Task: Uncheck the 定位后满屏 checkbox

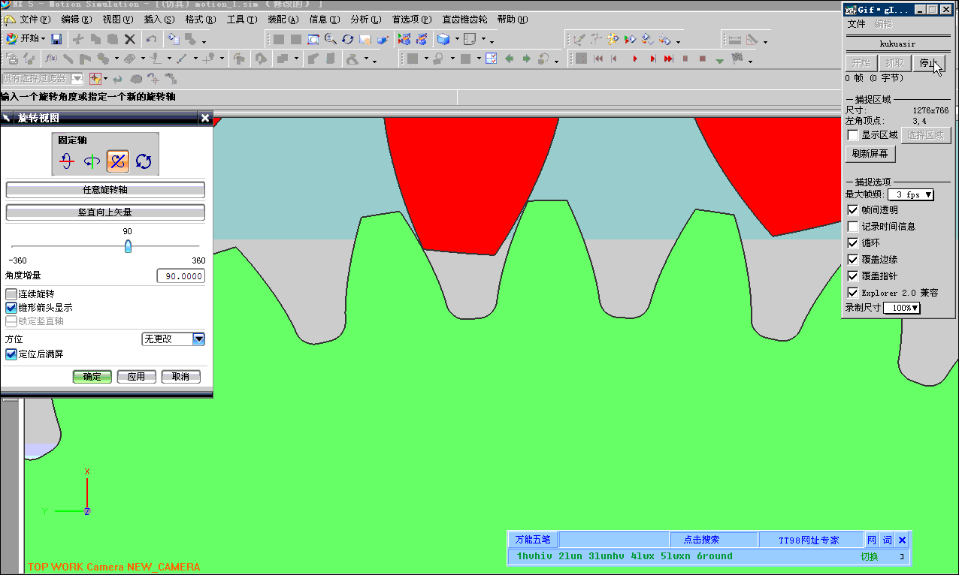Action: (11, 354)
